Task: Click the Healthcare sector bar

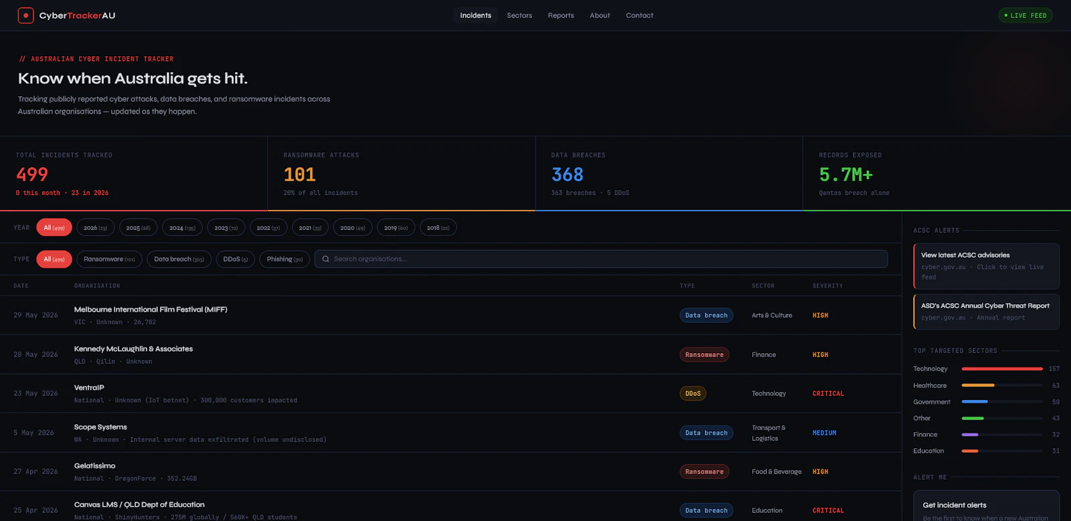Action: click(1002, 385)
